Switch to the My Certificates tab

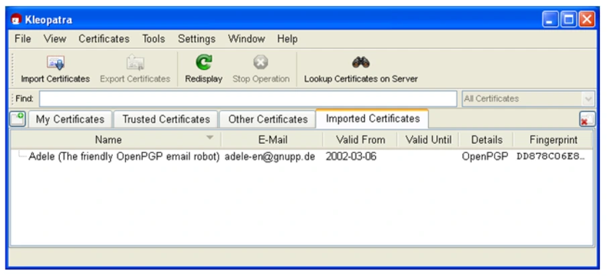coord(70,119)
